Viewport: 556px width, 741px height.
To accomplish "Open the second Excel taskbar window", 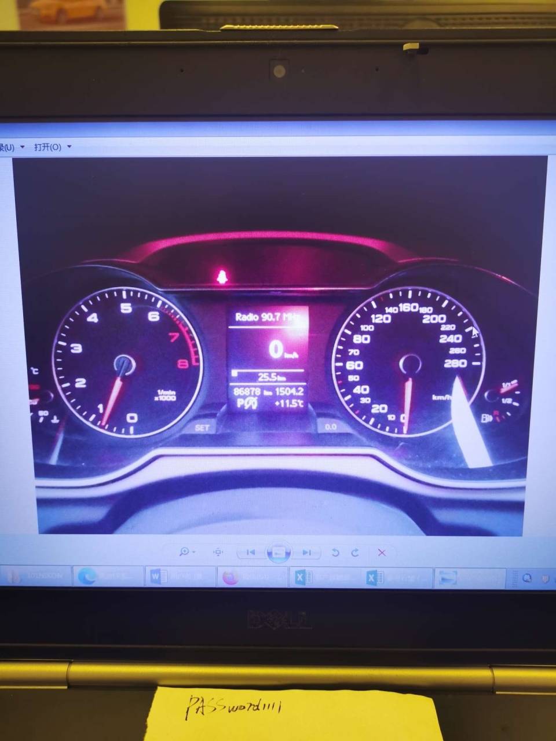I will coord(396,577).
